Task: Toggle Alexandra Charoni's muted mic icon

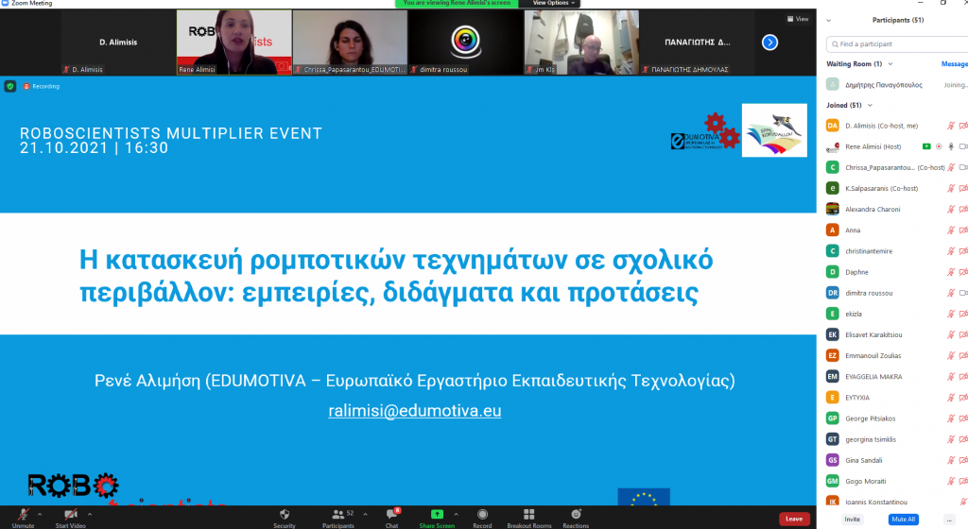Action: (951, 209)
